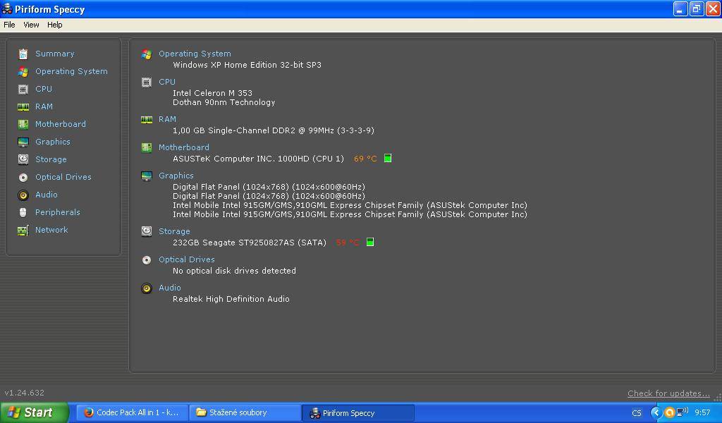The height and width of the screenshot is (423, 722).
Task: Click the Motherboard icon in sidebar
Action: (23, 124)
